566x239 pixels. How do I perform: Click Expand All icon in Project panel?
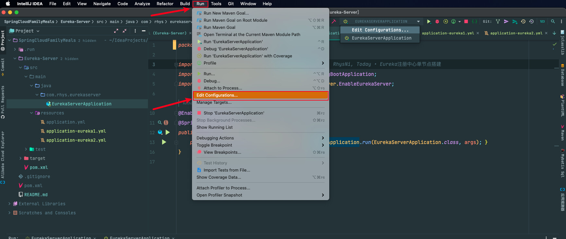pyautogui.click(x=116, y=31)
